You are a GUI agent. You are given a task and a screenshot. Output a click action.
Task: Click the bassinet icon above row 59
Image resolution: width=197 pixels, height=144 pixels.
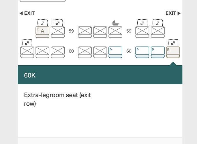click(115, 23)
